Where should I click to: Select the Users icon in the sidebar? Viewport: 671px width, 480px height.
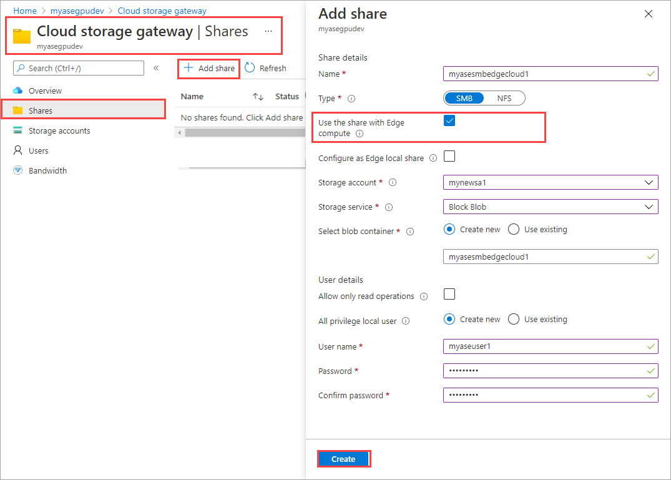(x=18, y=150)
